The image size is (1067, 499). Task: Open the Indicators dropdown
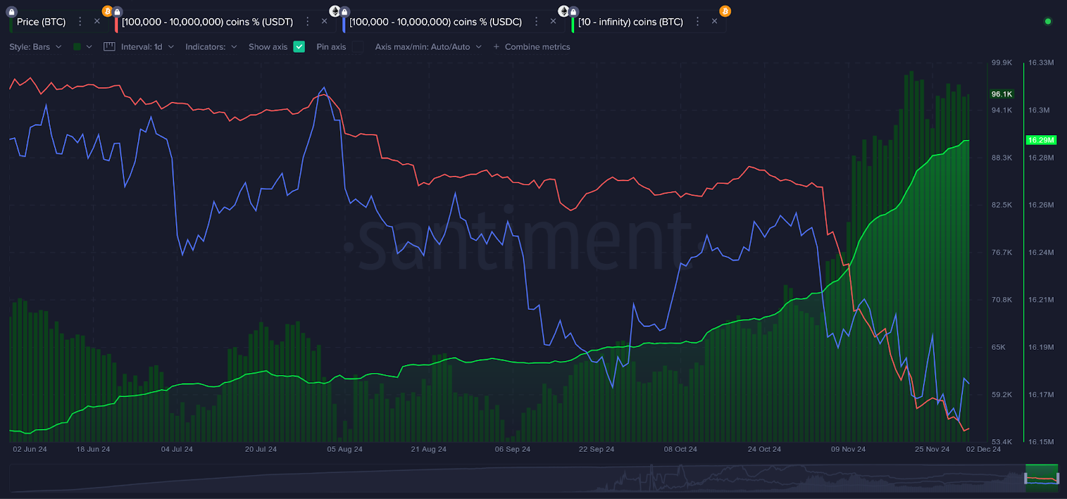(211, 47)
